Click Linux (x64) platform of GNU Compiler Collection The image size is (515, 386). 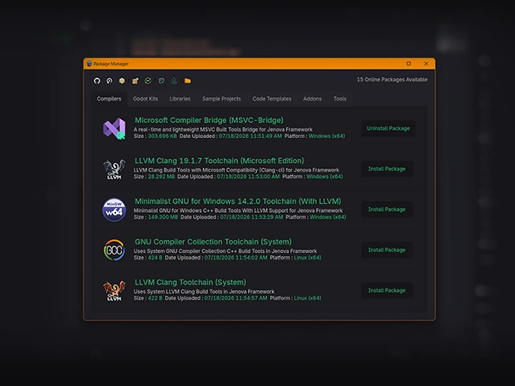pos(308,257)
